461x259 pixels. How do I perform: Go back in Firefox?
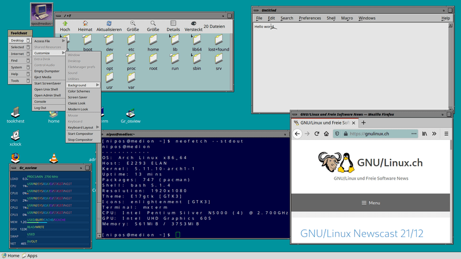point(297,134)
